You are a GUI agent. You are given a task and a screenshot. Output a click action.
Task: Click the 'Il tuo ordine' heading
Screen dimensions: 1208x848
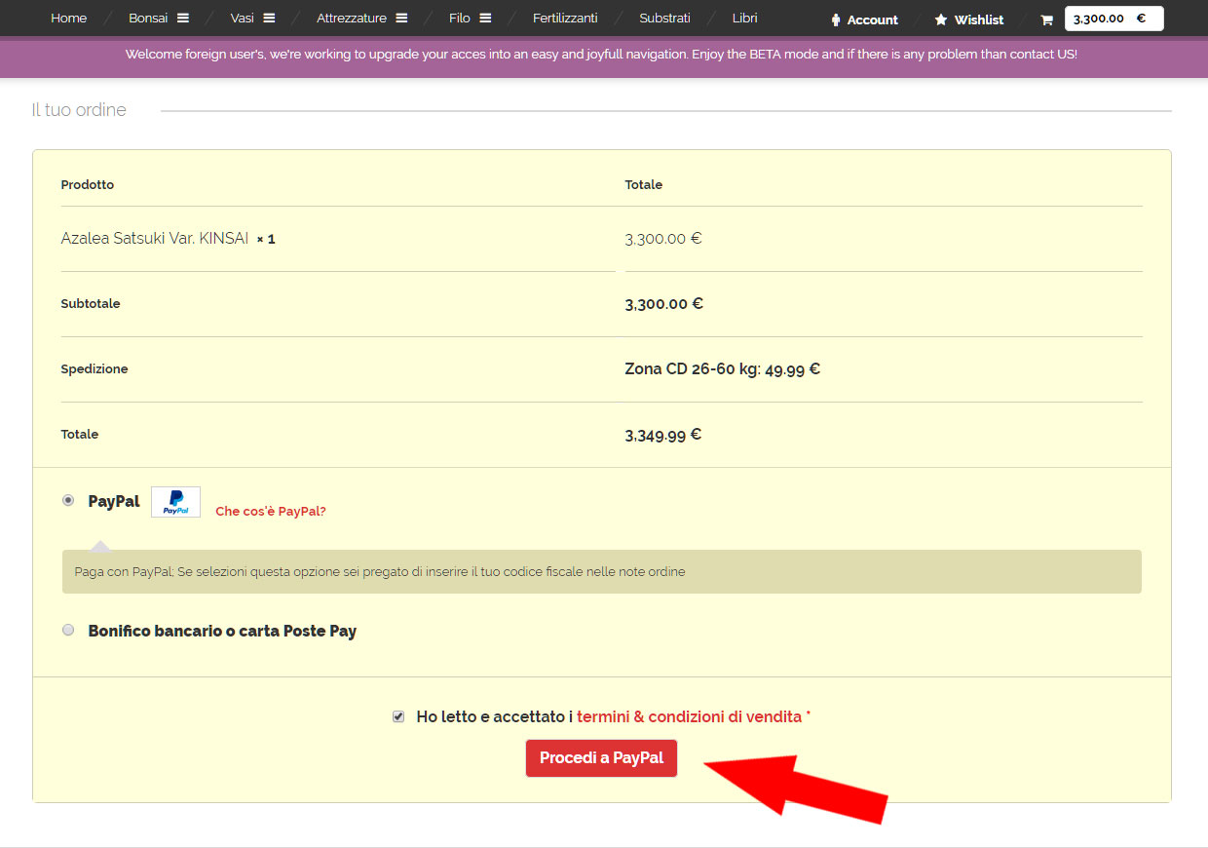click(x=79, y=110)
